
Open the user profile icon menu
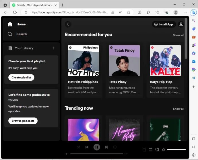(181, 24)
